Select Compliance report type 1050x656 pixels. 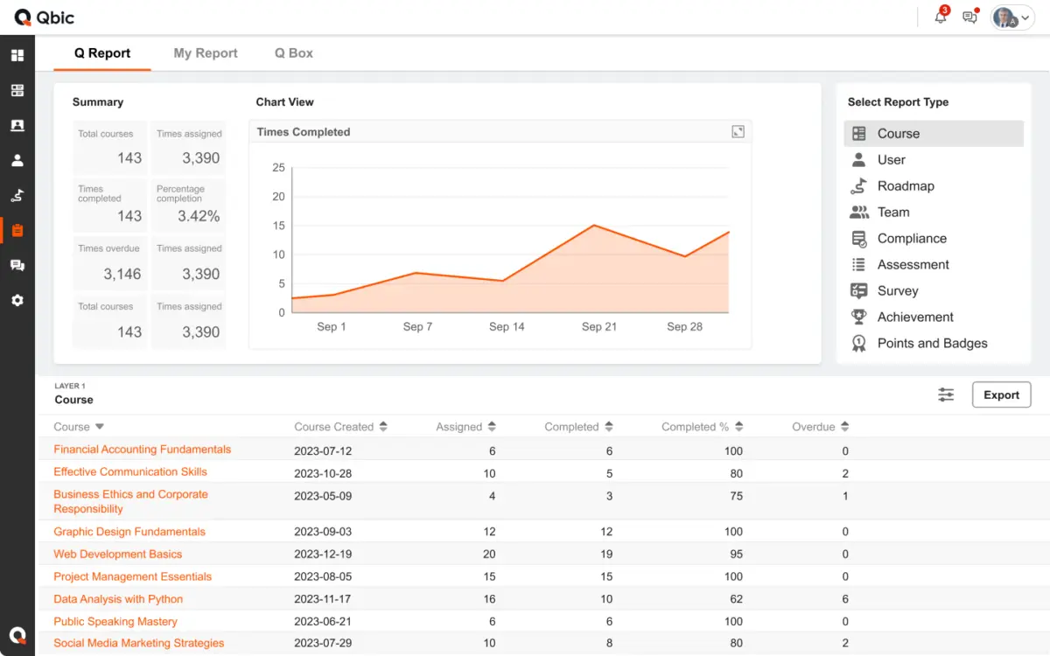point(912,239)
